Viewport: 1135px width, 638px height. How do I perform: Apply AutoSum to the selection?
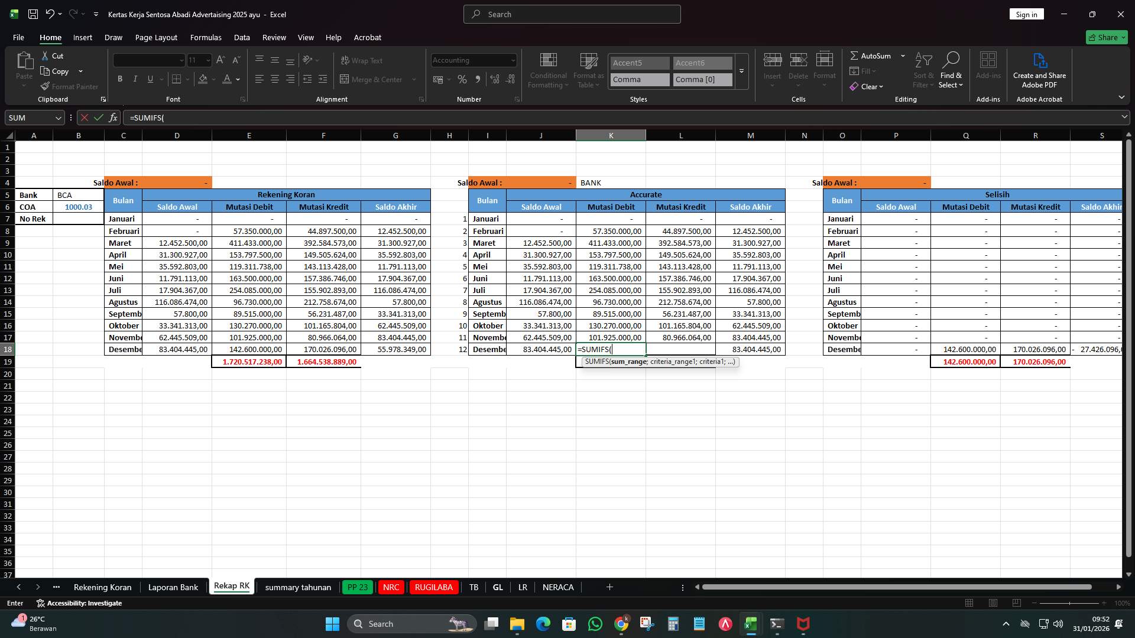pyautogui.click(x=873, y=56)
